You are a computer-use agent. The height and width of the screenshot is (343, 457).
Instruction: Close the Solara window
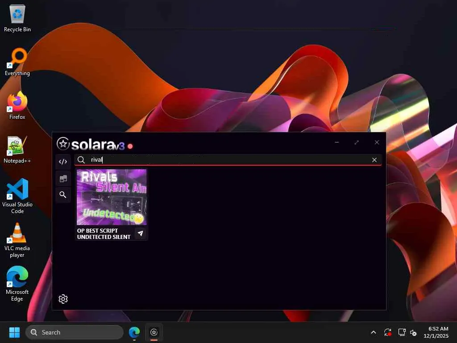click(377, 142)
